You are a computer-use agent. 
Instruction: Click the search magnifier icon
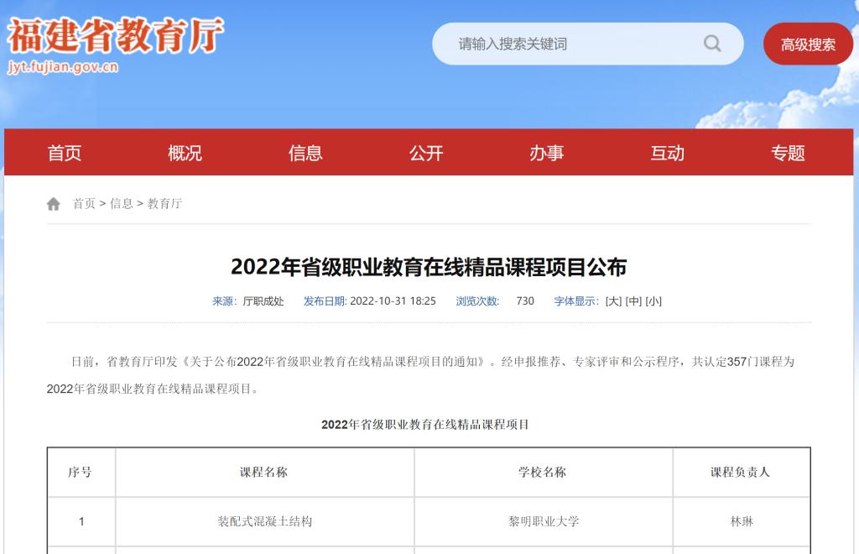[x=712, y=44]
